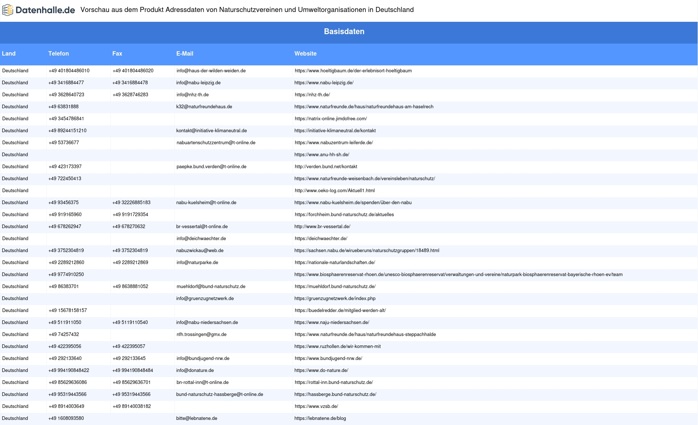Click the hassberge.bund-naturschutz.de URL

pos(335,394)
